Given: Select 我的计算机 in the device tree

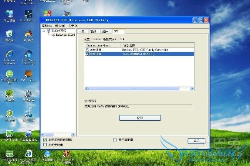Looking at the screenshot, I should (58, 31).
